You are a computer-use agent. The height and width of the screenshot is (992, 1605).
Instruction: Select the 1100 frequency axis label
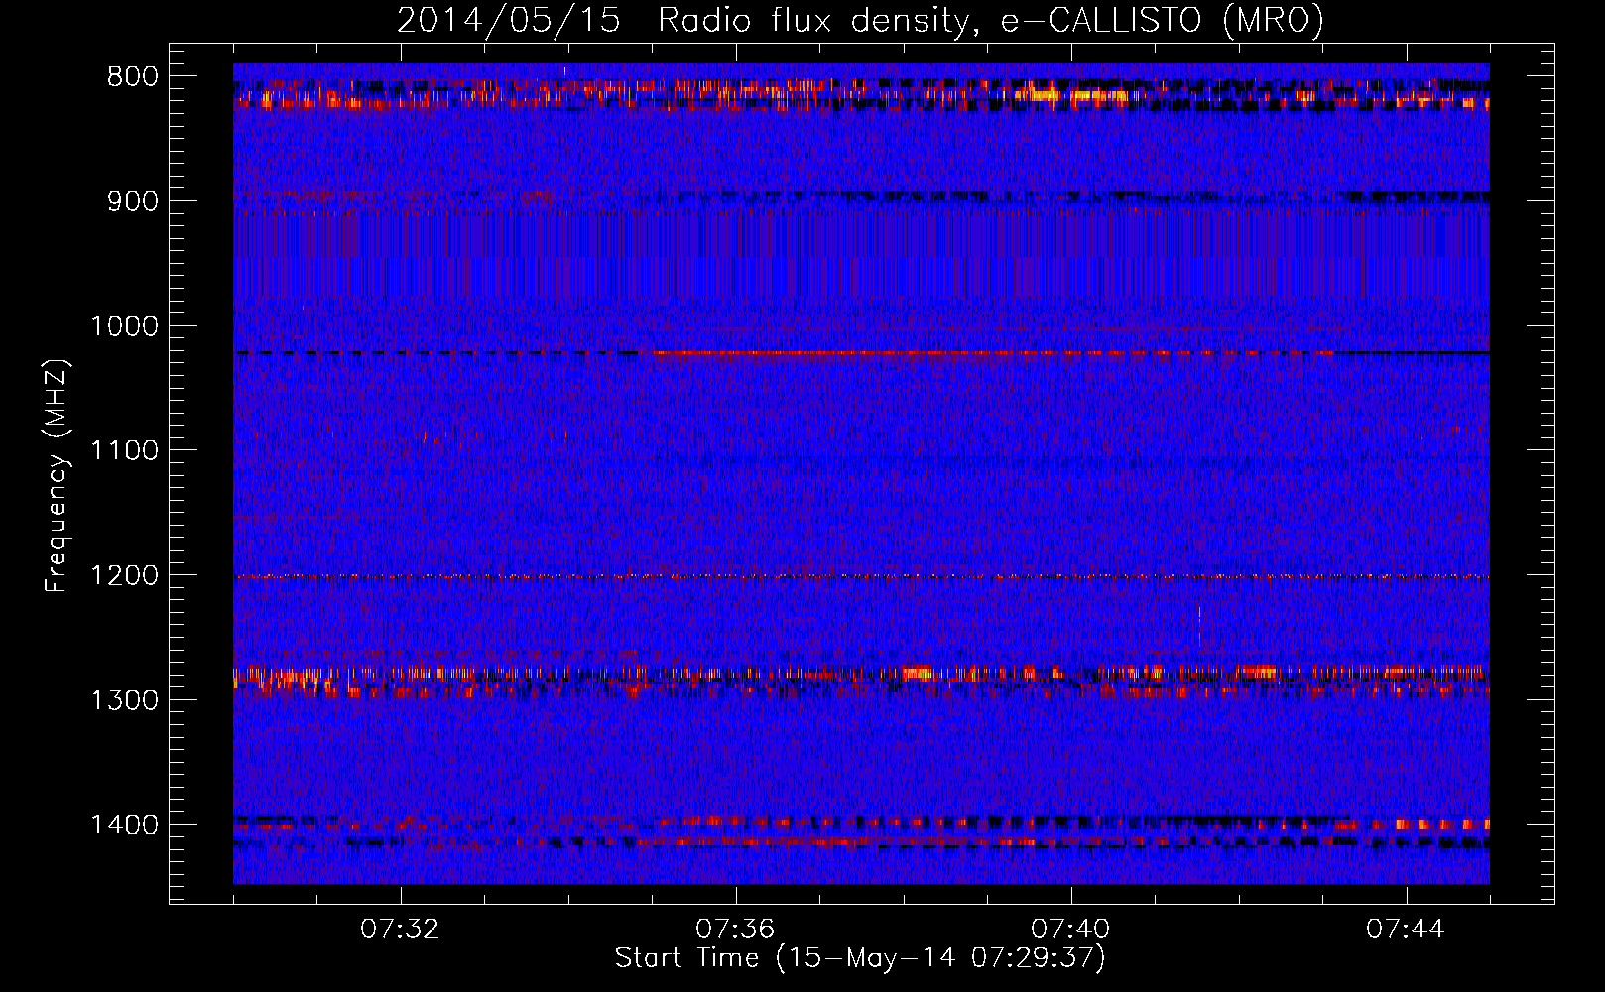point(124,451)
